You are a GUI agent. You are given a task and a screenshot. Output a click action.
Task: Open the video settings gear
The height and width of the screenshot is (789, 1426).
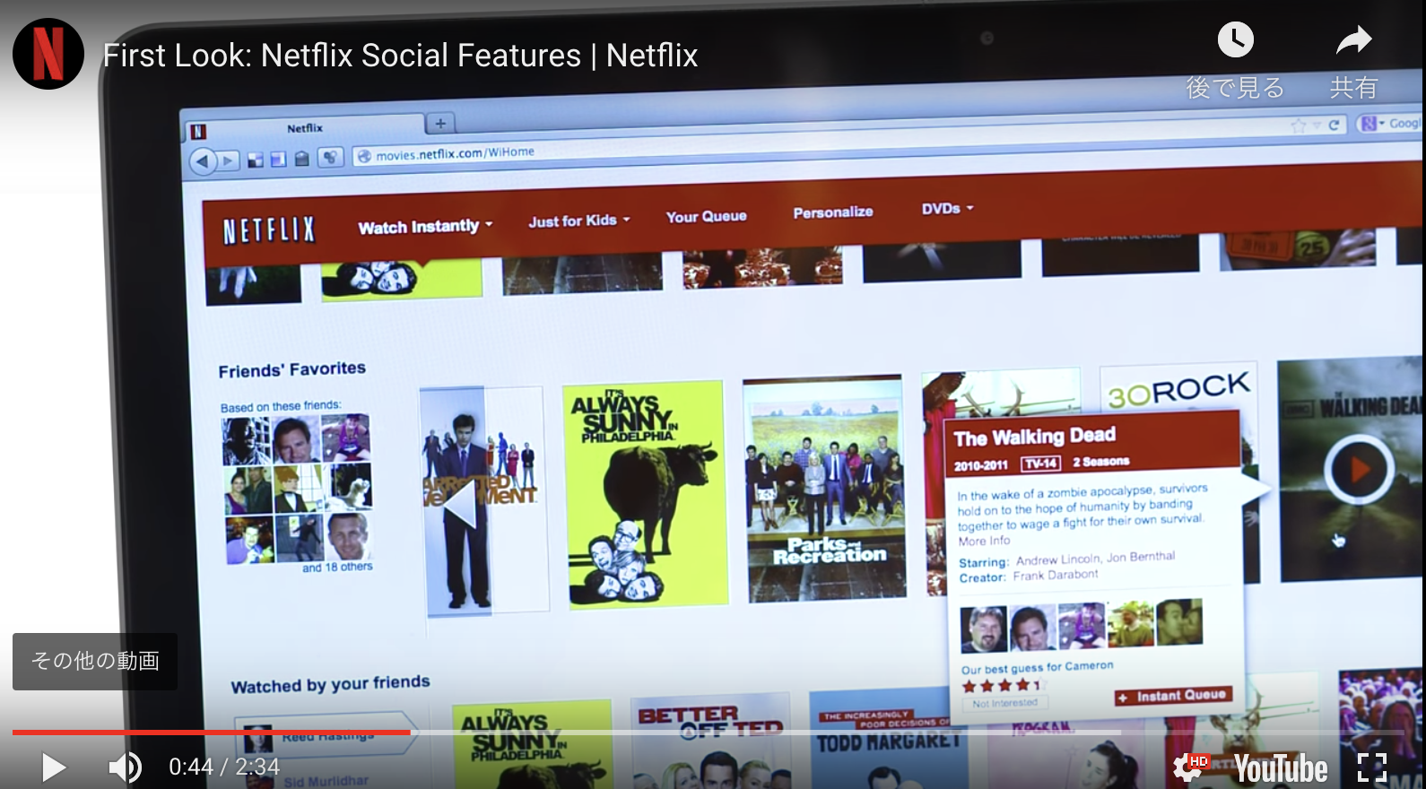click(1190, 767)
